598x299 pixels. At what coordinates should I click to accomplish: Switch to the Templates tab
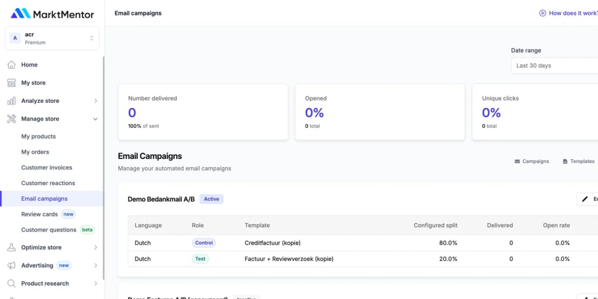click(579, 161)
